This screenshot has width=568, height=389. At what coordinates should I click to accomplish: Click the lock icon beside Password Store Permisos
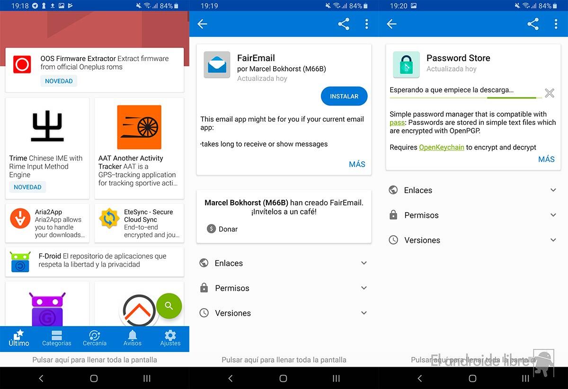pyautogui.click(x=393, y=215)
